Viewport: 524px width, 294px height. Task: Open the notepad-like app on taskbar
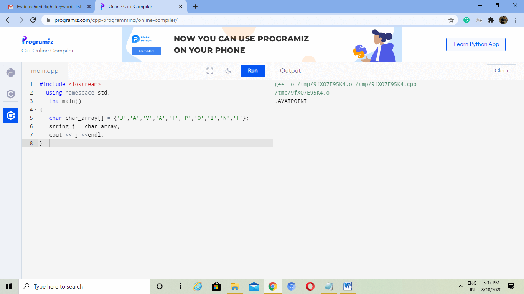[329, 286]
